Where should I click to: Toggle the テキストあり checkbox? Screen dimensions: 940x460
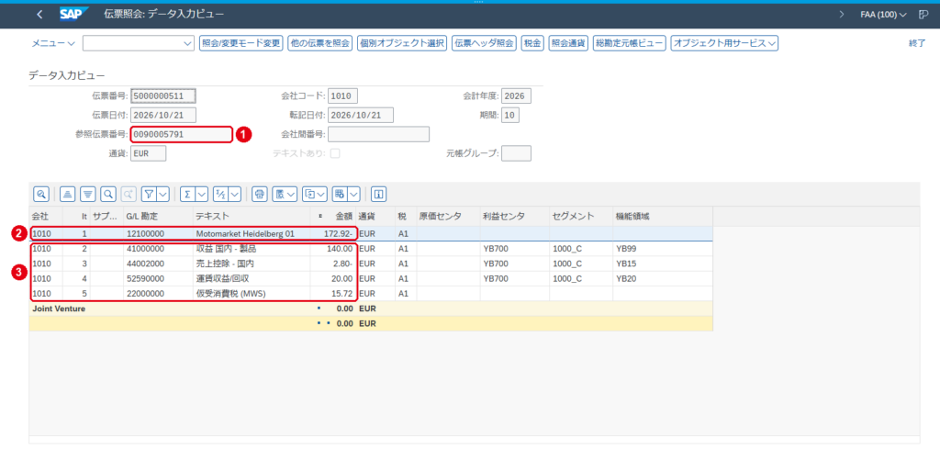pos(335,153)
